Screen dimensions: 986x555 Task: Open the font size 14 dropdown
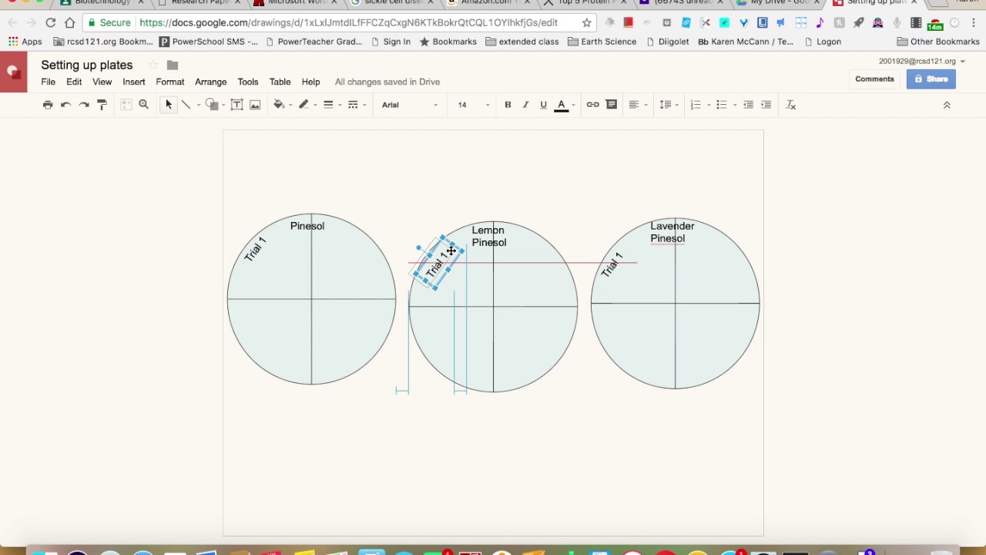pos(473,105)
